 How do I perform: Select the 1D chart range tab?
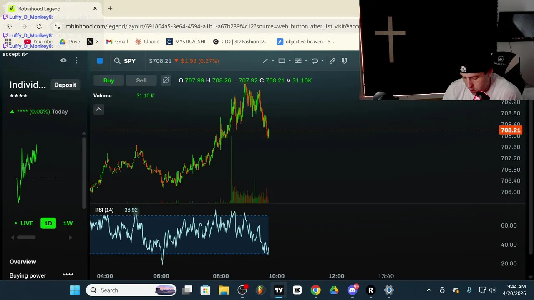pos(48,223)
